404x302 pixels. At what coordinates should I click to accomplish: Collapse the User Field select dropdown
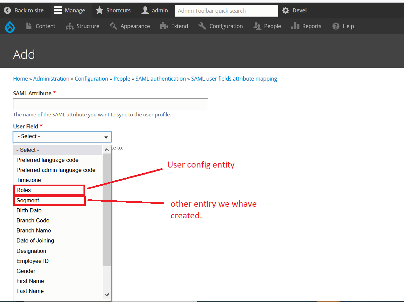coord(62,137)
